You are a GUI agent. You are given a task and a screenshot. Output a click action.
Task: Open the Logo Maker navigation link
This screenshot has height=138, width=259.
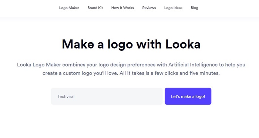[69, 8]
